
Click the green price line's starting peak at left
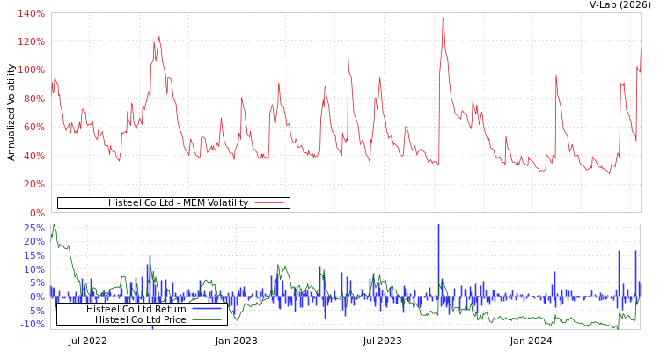point(54,226)
